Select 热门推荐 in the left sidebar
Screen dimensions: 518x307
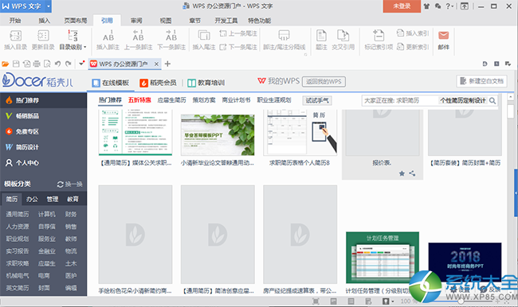click(43, 100)
